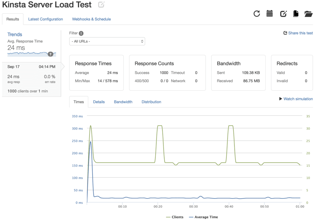Open Webhooks & Schedule tab
The height and width of the screenshot is (223, 315).
point(91,19)
